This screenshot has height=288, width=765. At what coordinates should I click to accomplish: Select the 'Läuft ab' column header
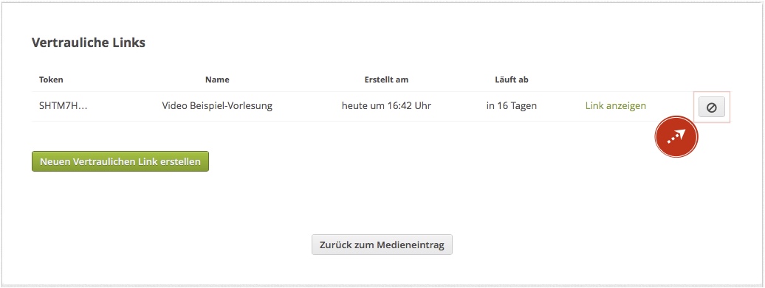pos(511,80)
